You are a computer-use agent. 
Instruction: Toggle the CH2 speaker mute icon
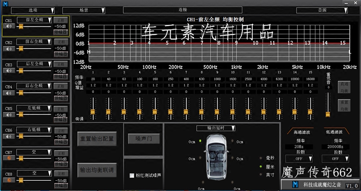coord(9,48)
